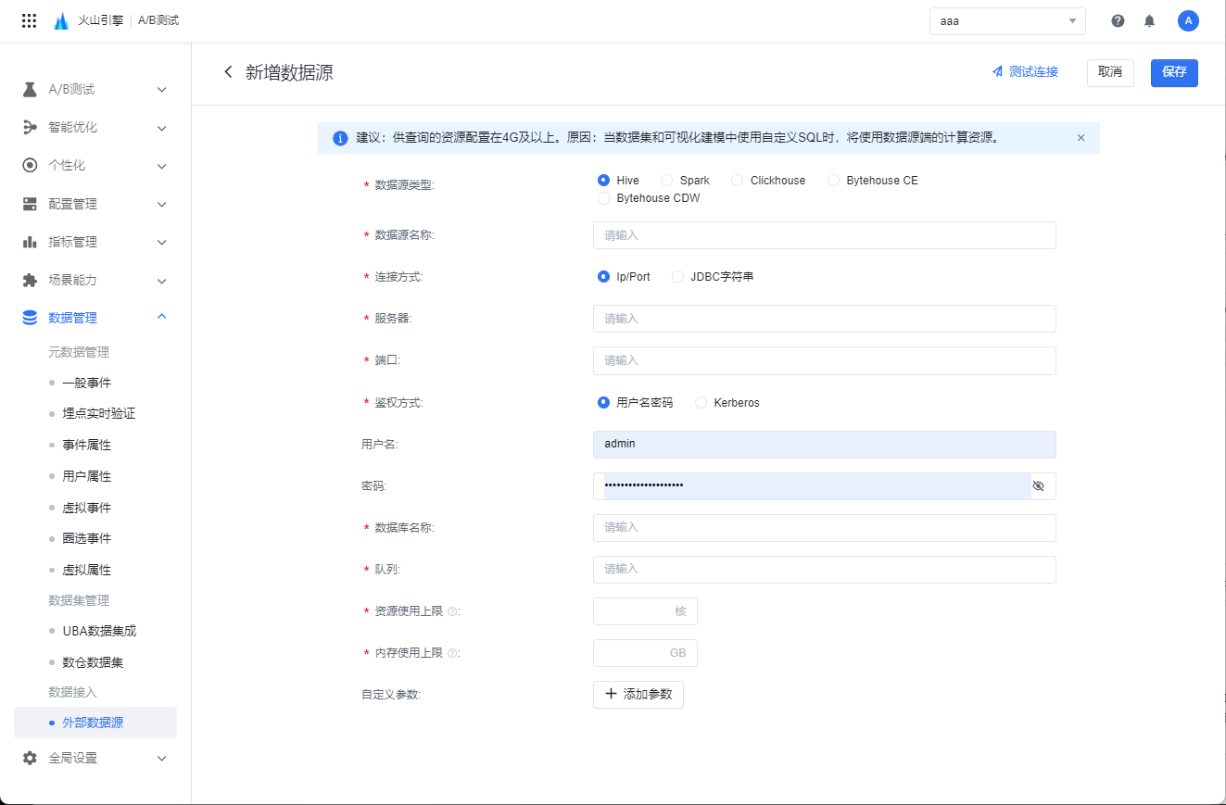Open the aaa dropdown in the header

[x=1007, y=20]
